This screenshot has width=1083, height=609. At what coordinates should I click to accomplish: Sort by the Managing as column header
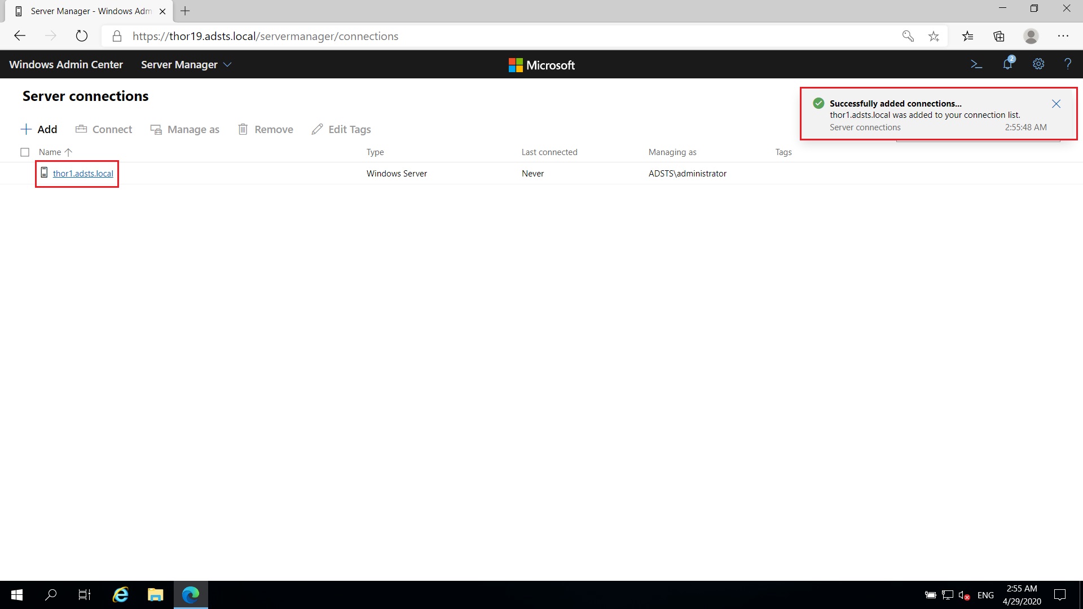click(x=672, y=152)
